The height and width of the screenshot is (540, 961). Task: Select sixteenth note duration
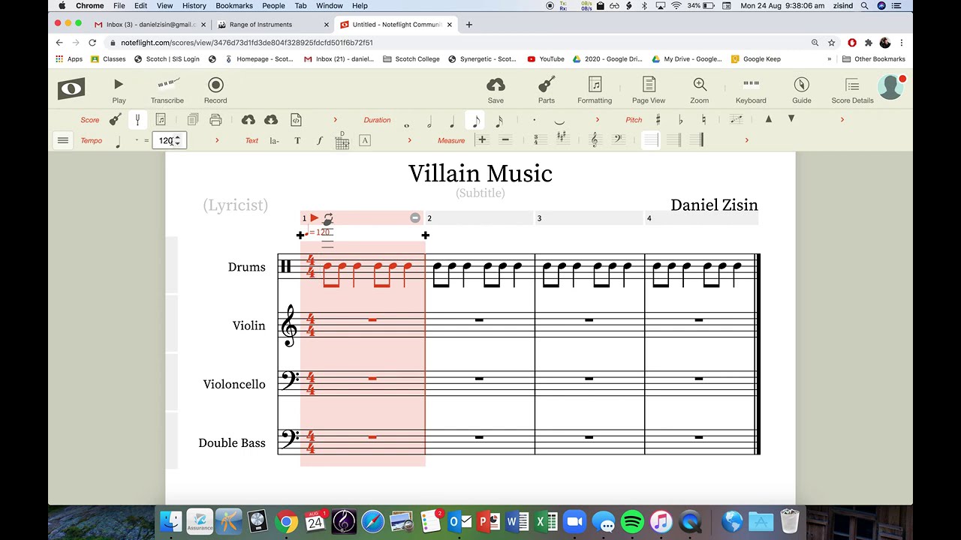point(499,121)
